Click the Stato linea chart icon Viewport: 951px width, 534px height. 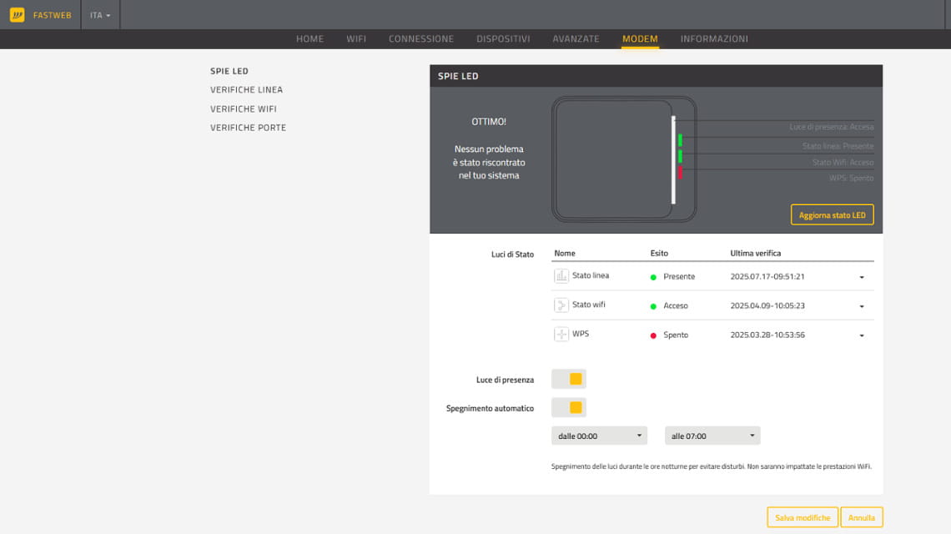[561, 276]
